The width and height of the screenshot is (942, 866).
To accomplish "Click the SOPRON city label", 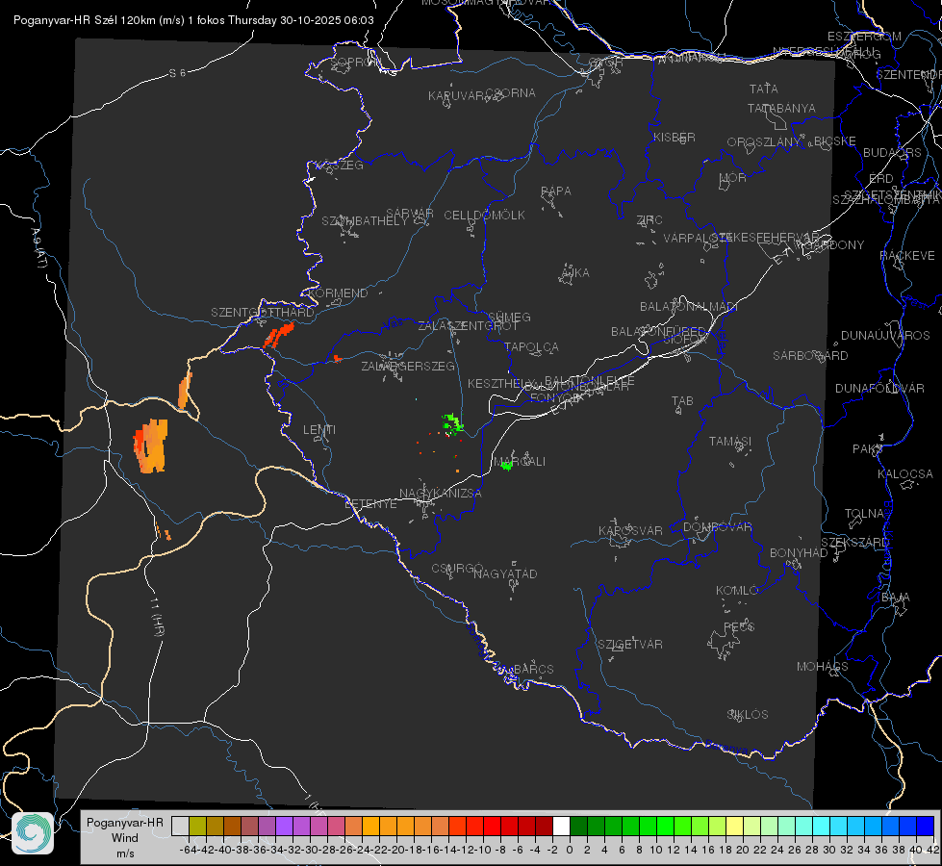I will pyautogui.click(x=356, y=62).
